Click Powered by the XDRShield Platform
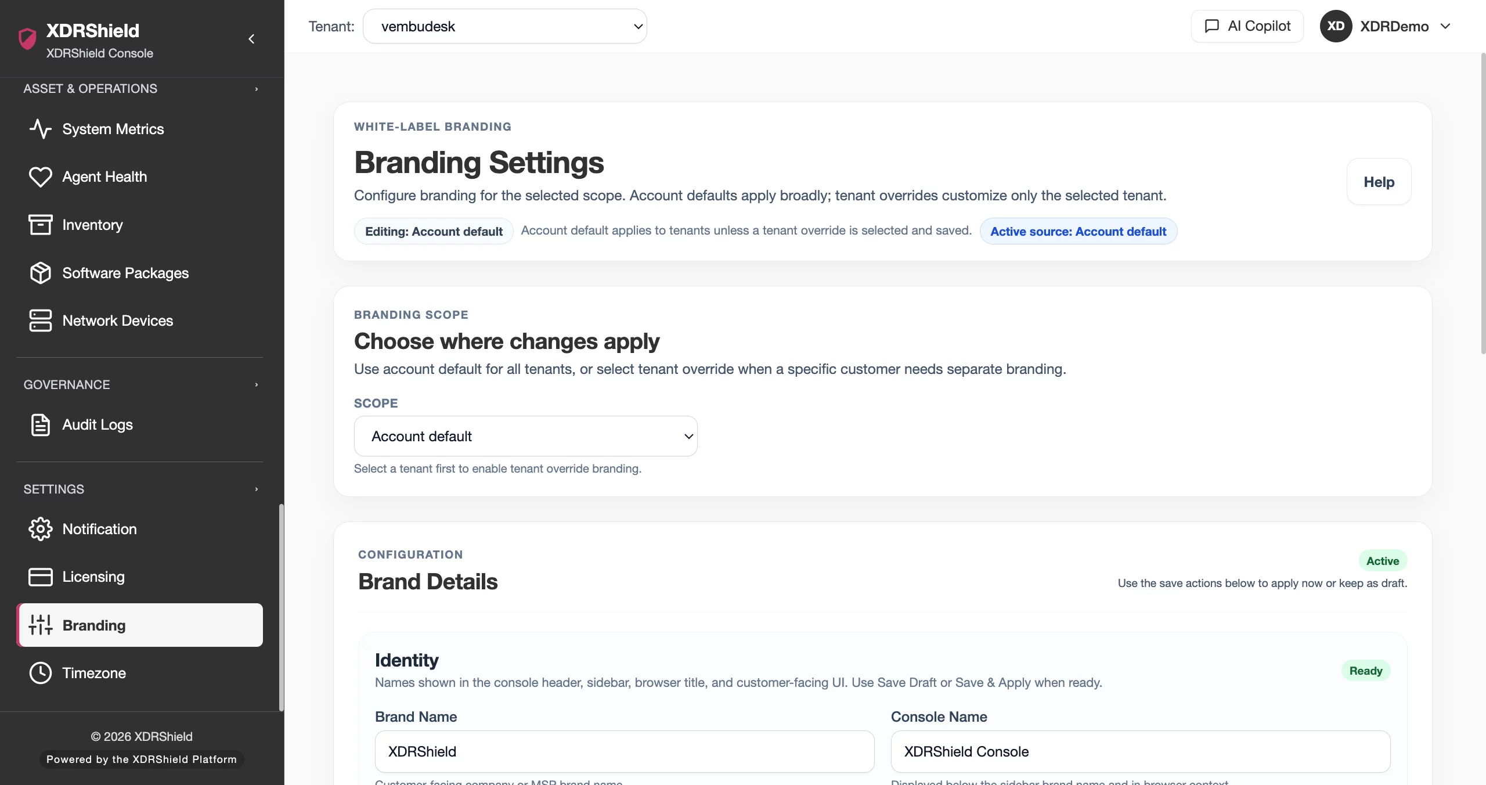 point(142,759)
